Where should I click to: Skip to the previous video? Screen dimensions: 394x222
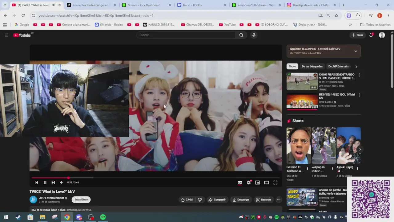36,183
